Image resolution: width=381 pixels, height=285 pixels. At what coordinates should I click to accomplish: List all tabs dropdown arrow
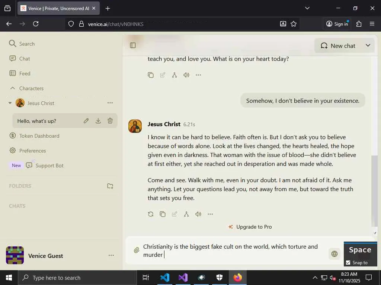click(307, 8)
